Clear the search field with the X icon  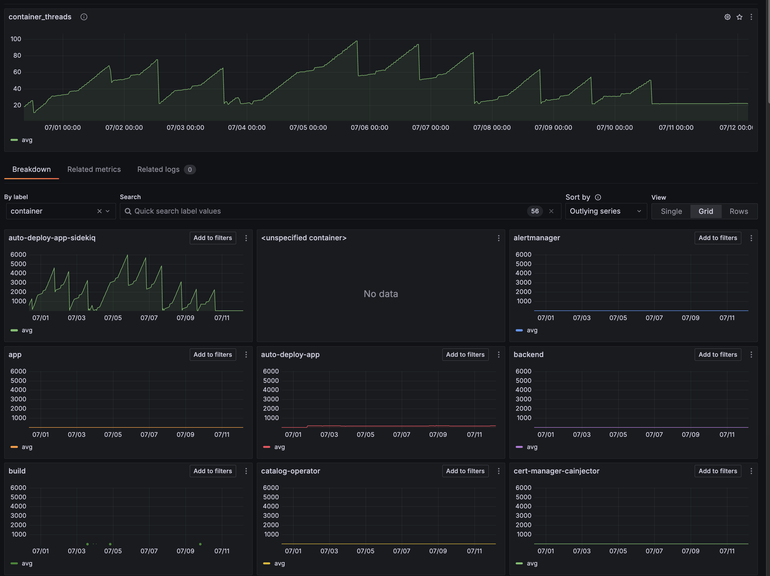point(551,211)
